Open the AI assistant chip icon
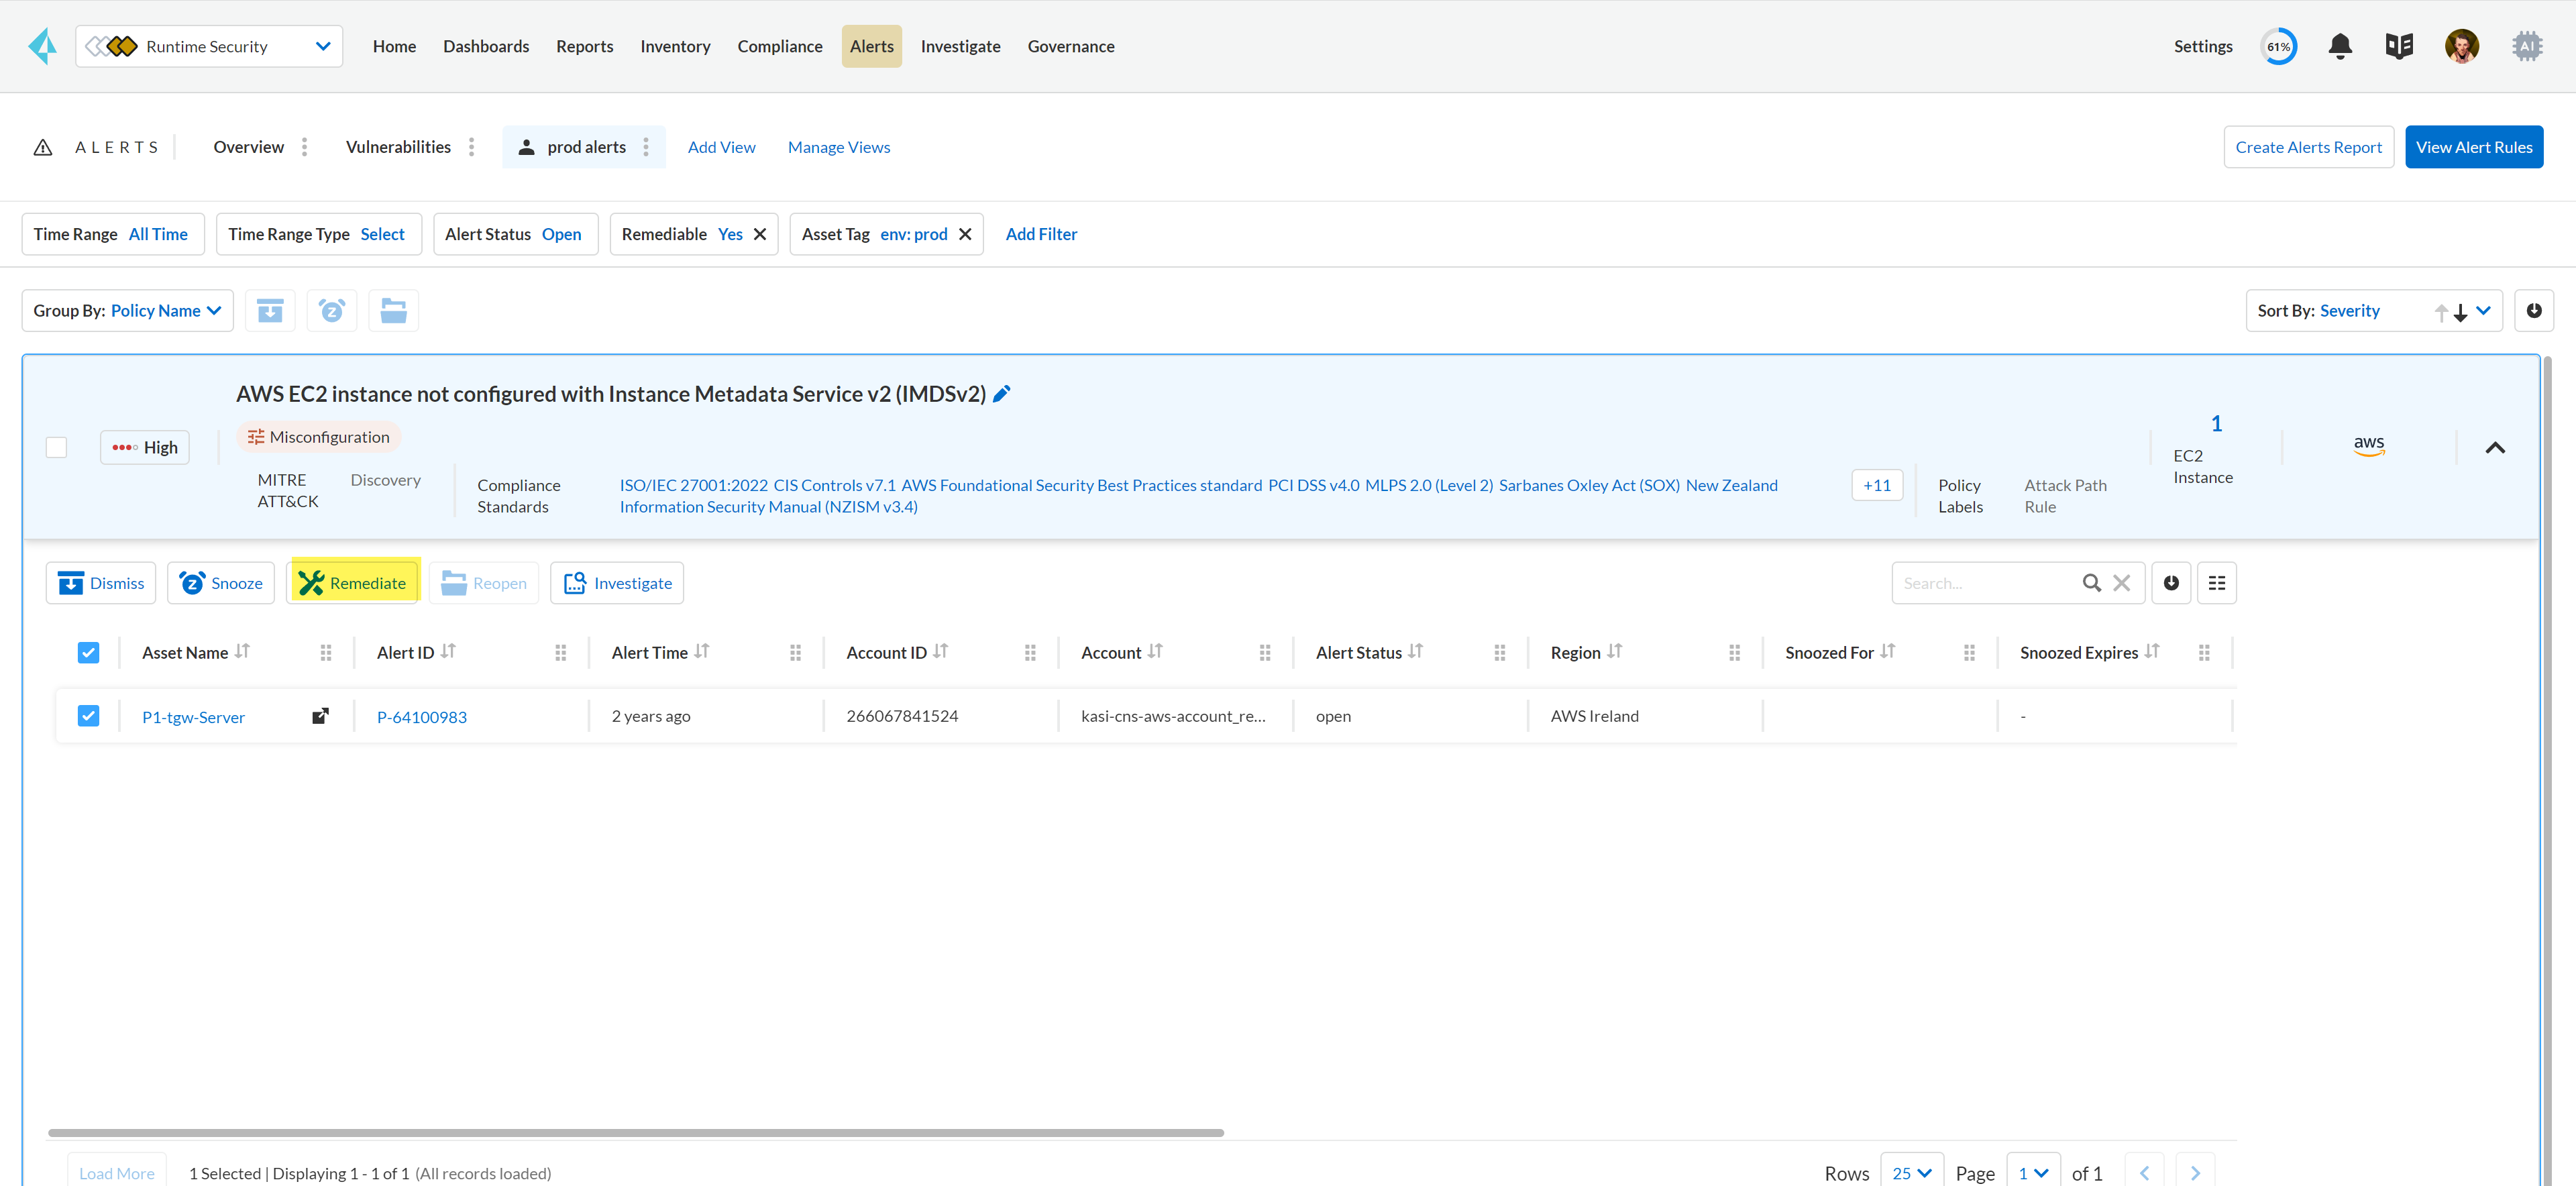 2527,46
